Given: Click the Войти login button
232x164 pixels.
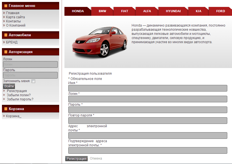Looking at the screenshot, I should click(9, 86).
